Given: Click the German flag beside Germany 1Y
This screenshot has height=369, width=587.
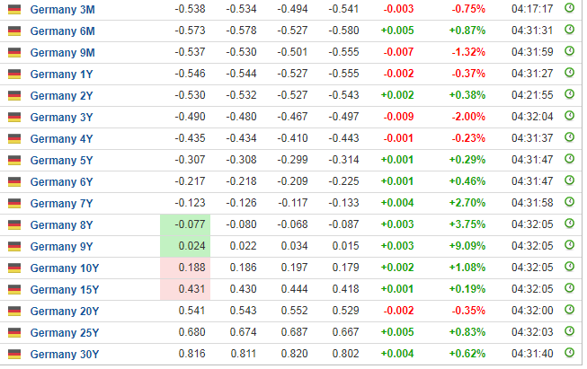Looking at the screenshot, I should (x=14, y=74).
